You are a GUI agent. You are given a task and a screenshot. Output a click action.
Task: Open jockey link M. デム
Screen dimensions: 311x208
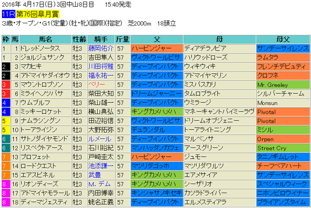click(x=99, y=184)
